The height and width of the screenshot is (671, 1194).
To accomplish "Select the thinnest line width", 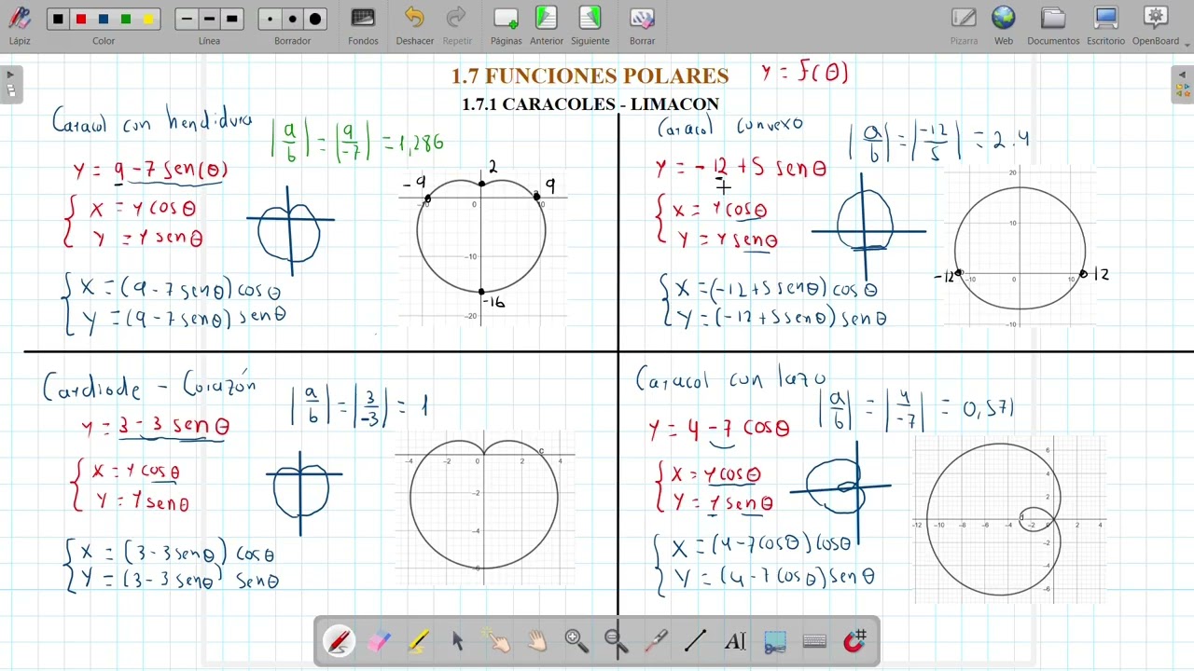I will [187, 19].
